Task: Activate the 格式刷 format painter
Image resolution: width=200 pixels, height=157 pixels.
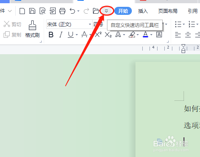Action: click(x=32, y=29)
